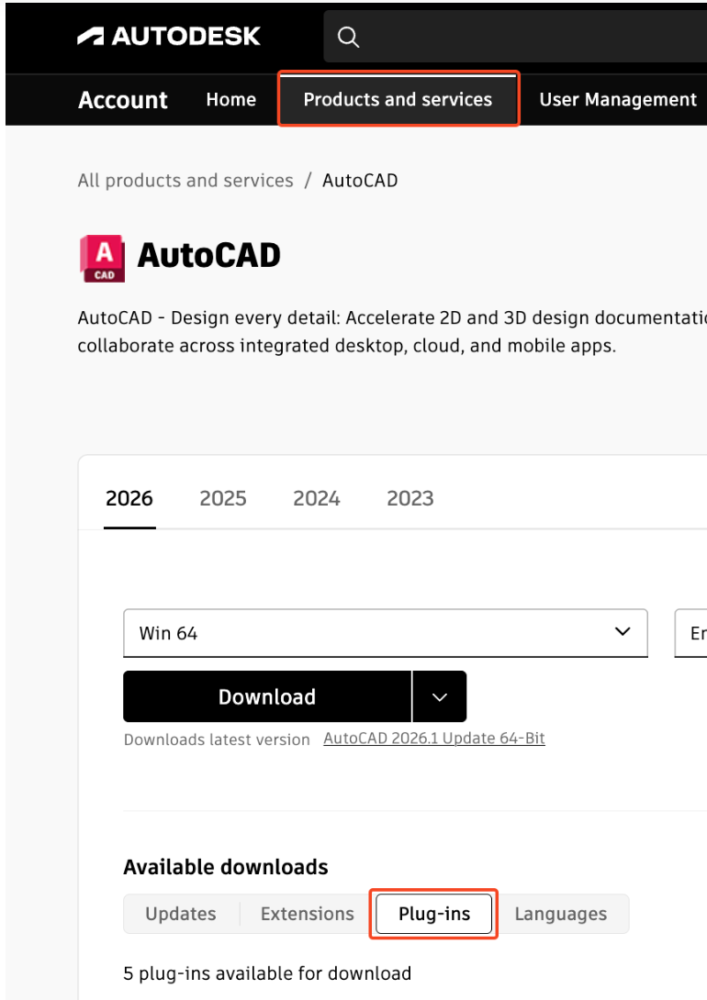Click the Download button
This screenshot has width=707, height=1000.
click(x=266, y=696)
